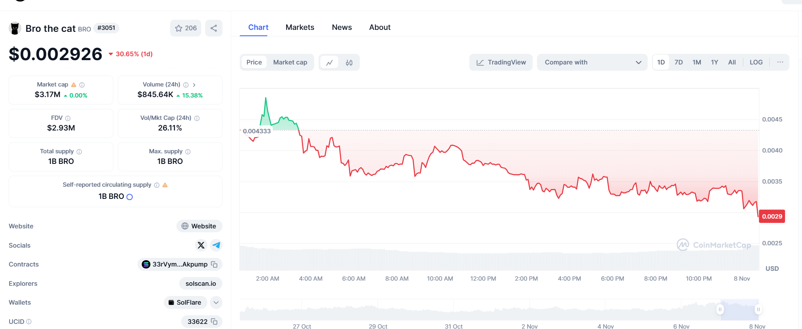802x329 pixels.
Task: Switch to candlestick chart view icon
Action: 349,62
